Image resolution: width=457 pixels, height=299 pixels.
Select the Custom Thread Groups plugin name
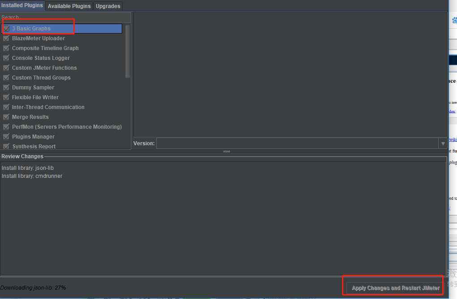tap(41, 78)
